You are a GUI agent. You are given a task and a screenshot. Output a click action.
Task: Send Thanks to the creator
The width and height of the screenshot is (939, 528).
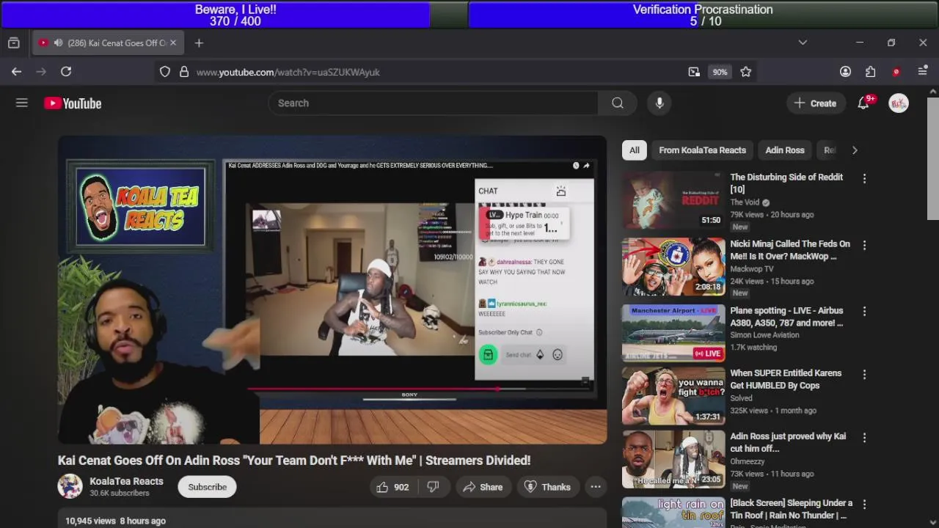[x=547, y=487]
